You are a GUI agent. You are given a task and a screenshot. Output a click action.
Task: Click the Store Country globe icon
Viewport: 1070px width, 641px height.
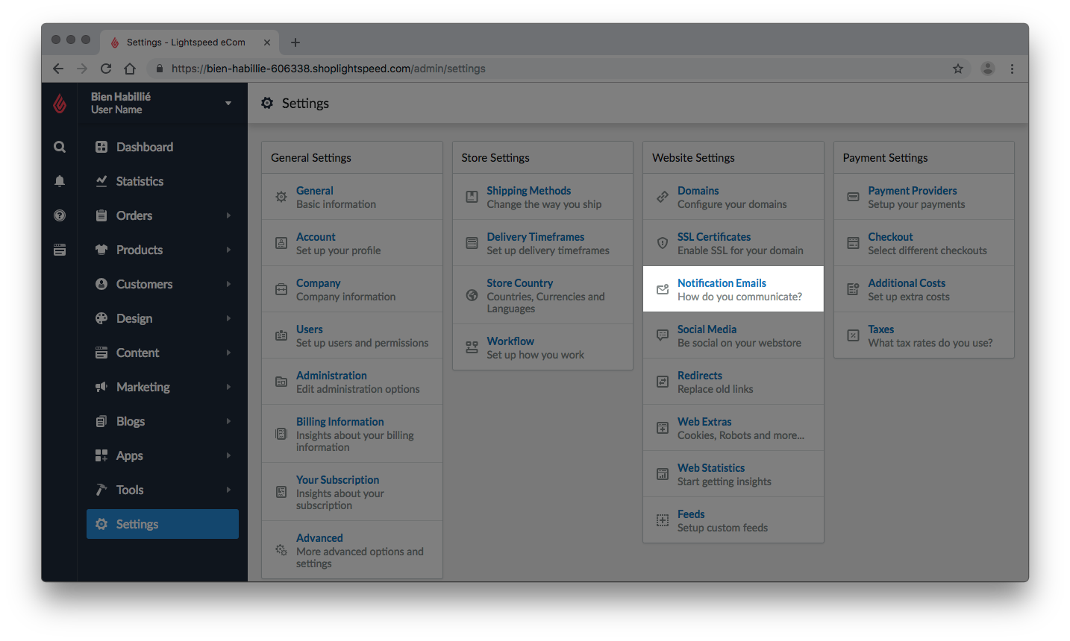[x=472, y=295]
